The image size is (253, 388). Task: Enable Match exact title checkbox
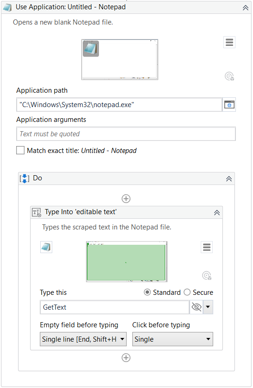[20, 151]
